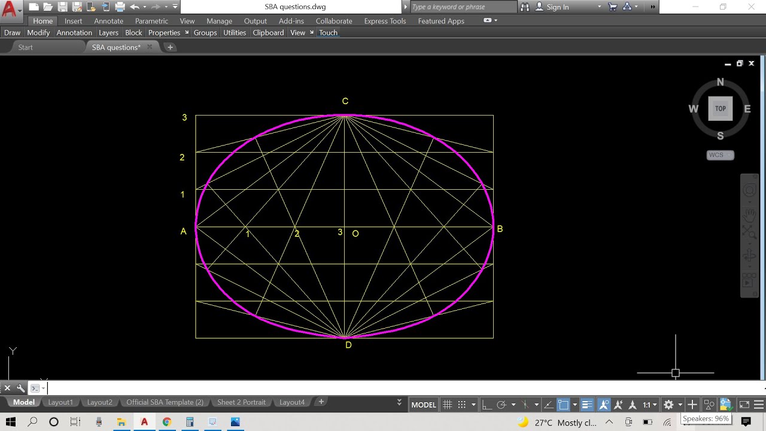This screenshot has width=766, height=431.
Task: Click the Draw panel button
Action: 12,33
